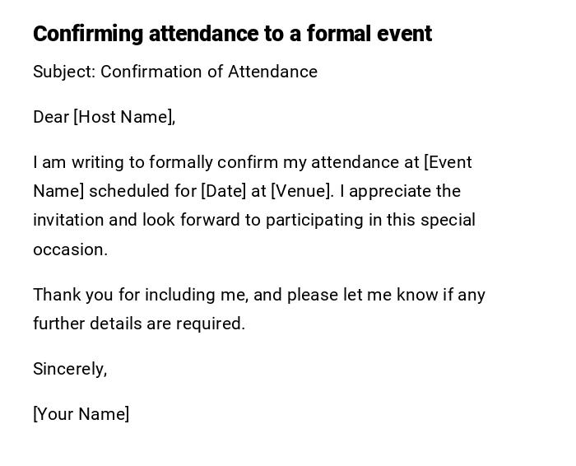Screen dimensions: 576x466
Task: Click the "Sincerely," closing line
Action: (x=70, y=369)
